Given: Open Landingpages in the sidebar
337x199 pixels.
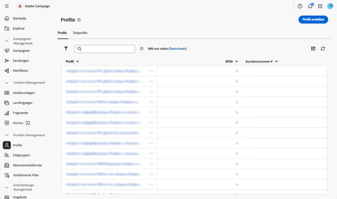Looking at the screenshot, I should (22, 103).
